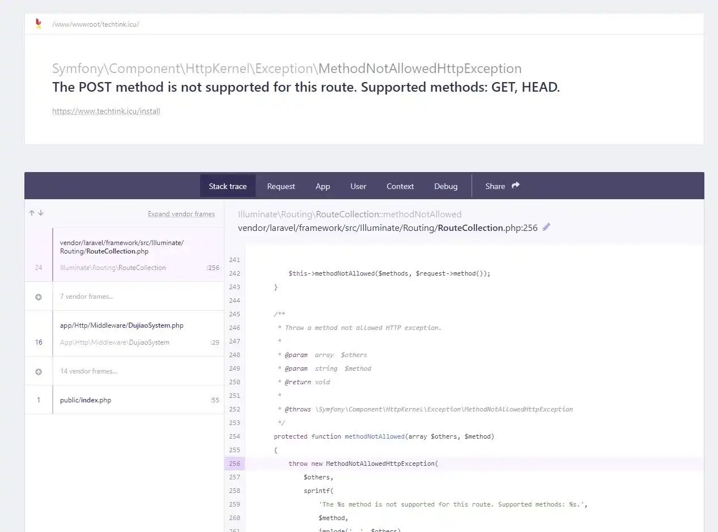This screenshot has height=532, width=718.
Task: Switch to the Context tab
Action: coord(400,186)
